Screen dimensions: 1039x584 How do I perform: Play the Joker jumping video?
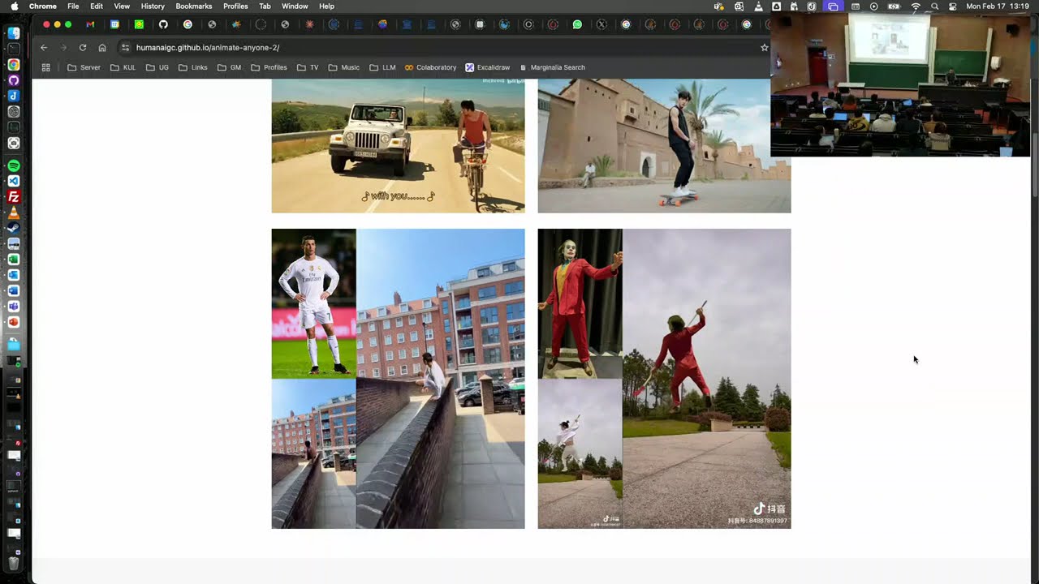[664, 379]
